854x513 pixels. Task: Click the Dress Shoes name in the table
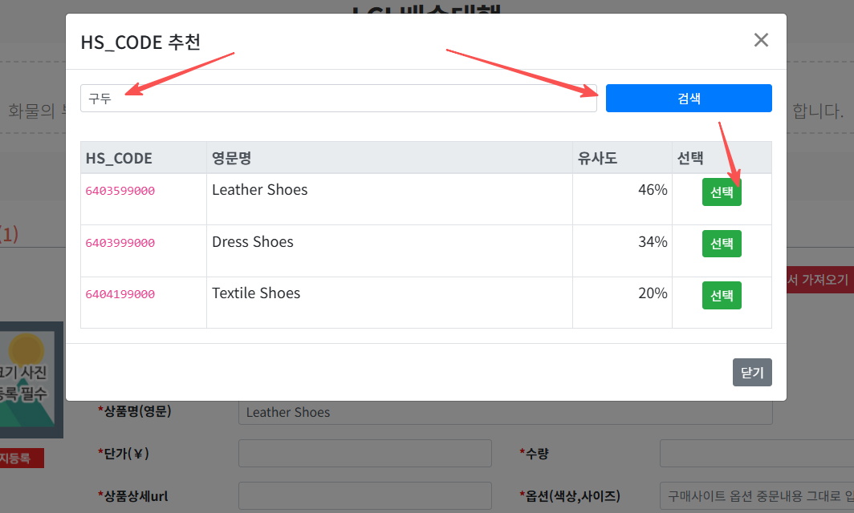[253, 242]
